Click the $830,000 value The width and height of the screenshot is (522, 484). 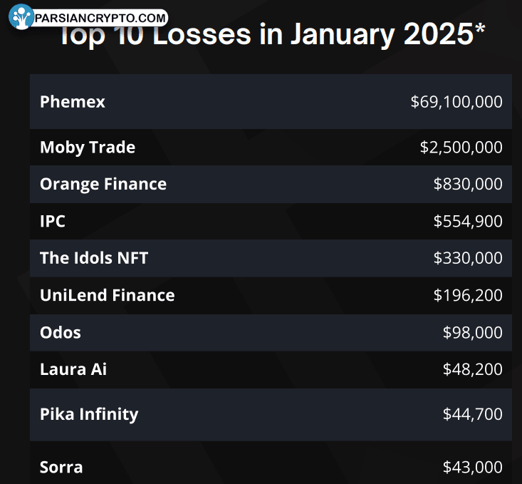(x=468, y=184)
